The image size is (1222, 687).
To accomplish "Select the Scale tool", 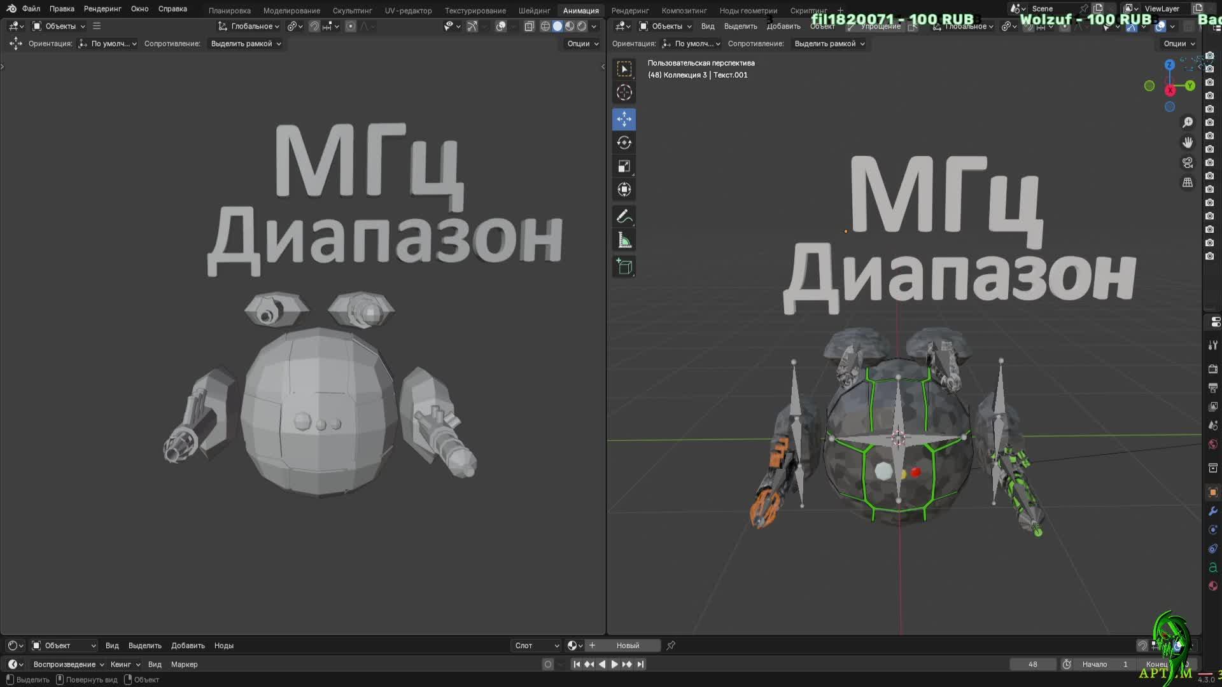I will tap(624, 166).
